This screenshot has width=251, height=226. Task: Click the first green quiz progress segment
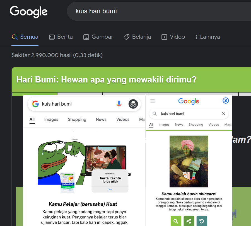35,94
